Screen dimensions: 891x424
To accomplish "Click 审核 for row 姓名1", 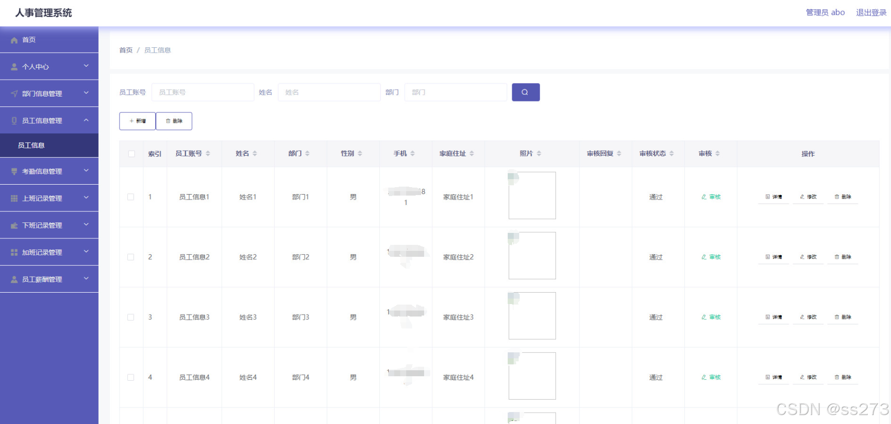I will coord(711,197).
